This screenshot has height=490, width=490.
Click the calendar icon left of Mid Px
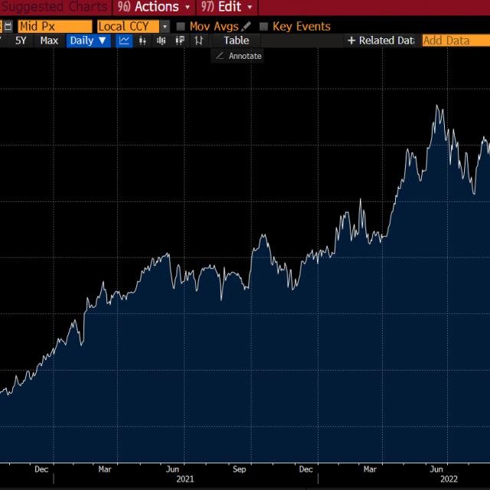click(x=7, y=26)
